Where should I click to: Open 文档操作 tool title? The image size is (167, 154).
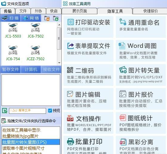[88, 119]
